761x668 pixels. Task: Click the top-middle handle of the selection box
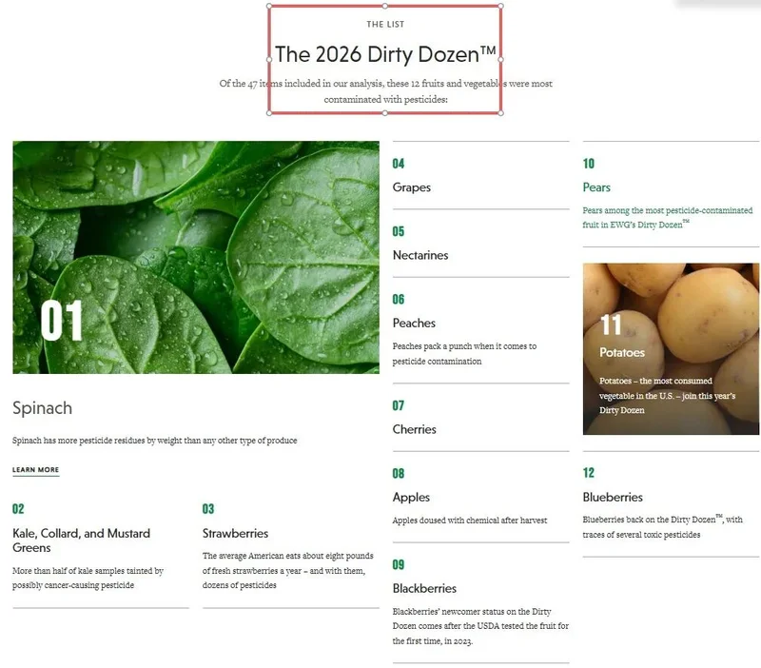pos(384,6)
